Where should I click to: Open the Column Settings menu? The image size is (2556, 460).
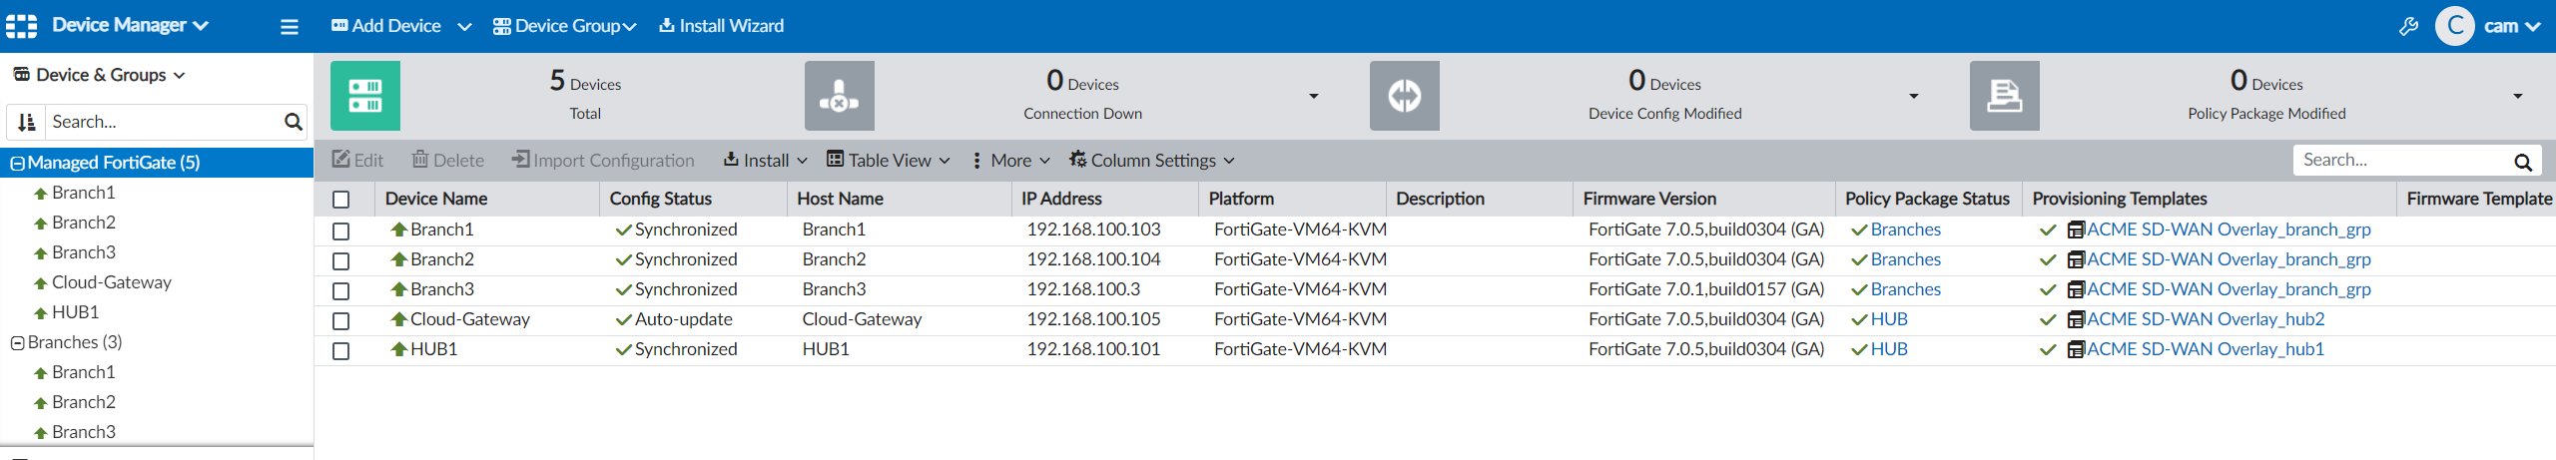(x=1152, y=160)
